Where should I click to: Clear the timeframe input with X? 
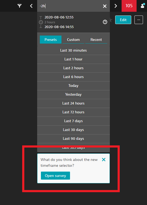105,6
